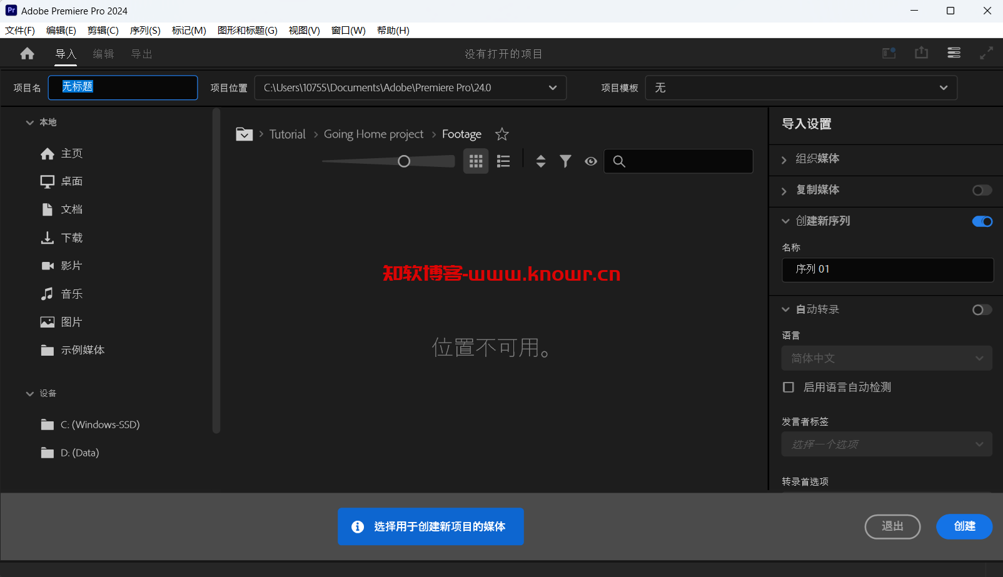Expand the 复制媒体 section chevron

point(784,191)
